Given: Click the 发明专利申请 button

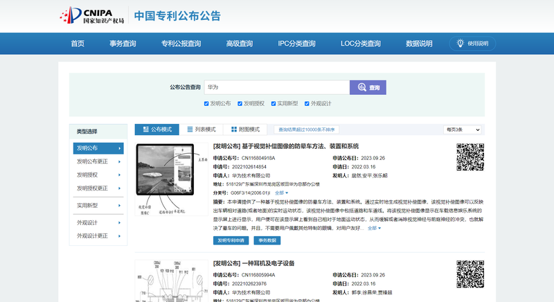Looking at the screenshot, I should 231,240.
